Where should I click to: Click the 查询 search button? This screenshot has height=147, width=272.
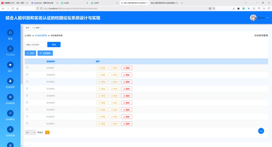point(54,45)
